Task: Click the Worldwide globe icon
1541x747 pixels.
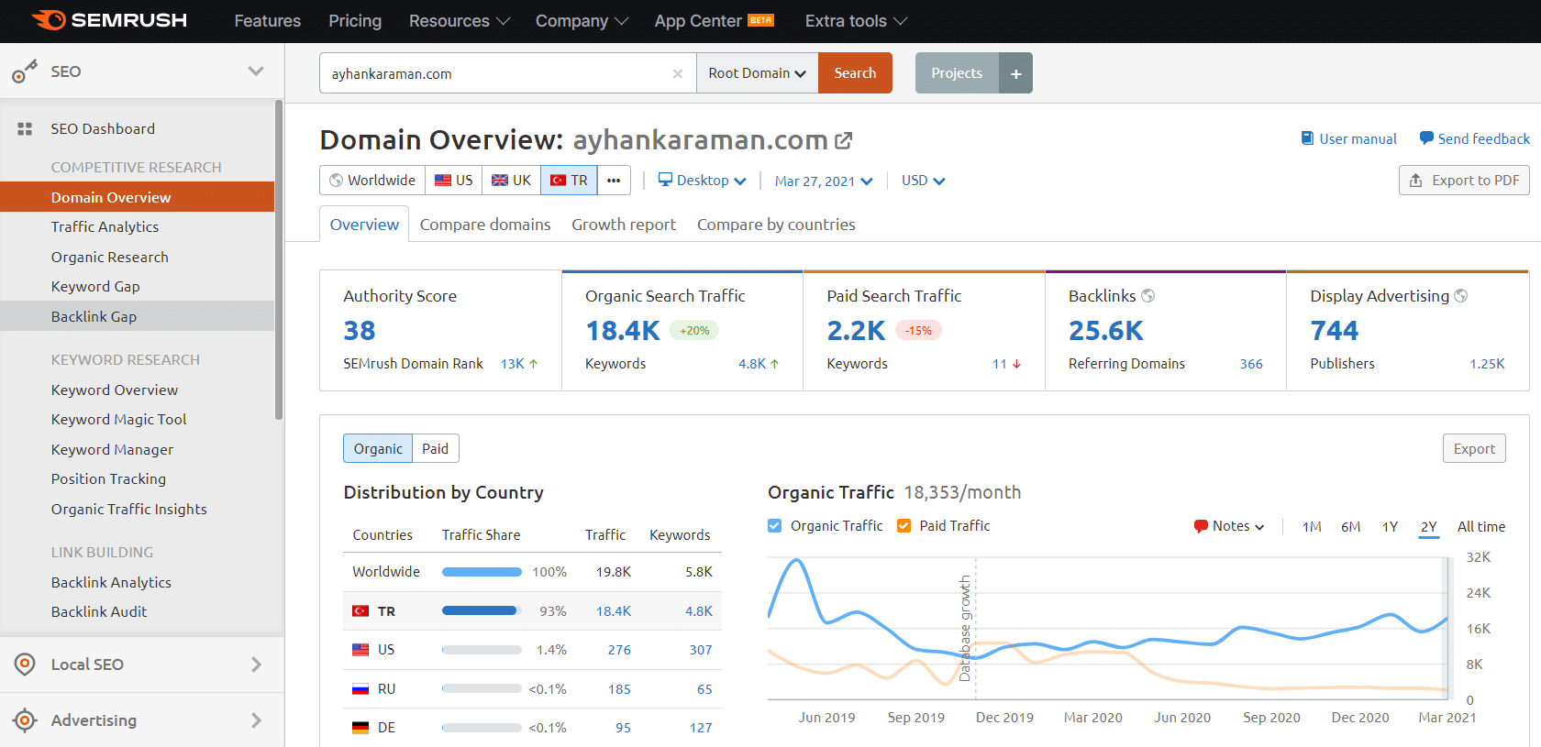Action: pos(337,181)
